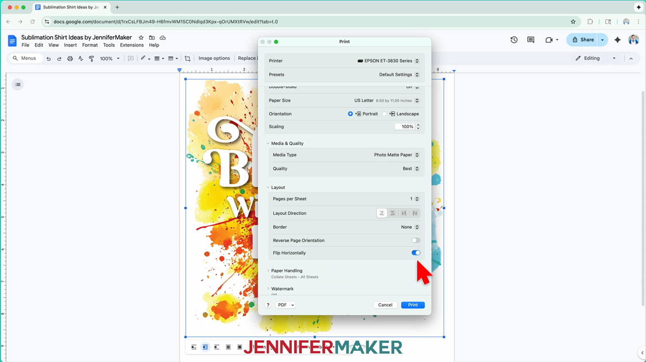Viewport: 646px width, 362px height.
Task: Bookmark this page with the address bar star
Action: [573, 22]
